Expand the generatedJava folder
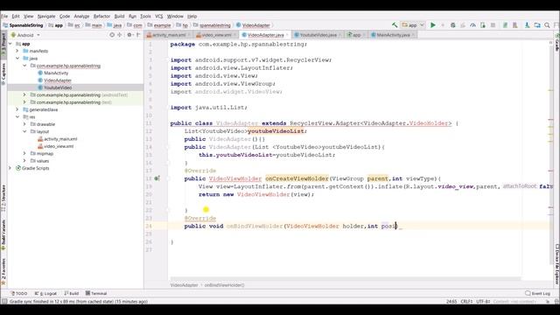Screen dimensions: 560x315 coord(17,109)
